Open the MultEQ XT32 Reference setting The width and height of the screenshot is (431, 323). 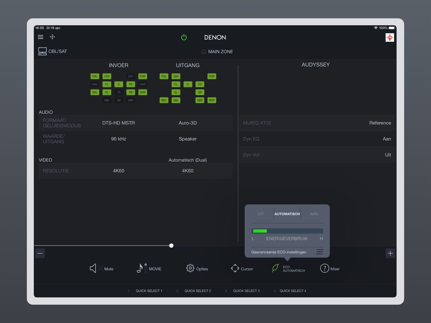(x=317, y=123)
